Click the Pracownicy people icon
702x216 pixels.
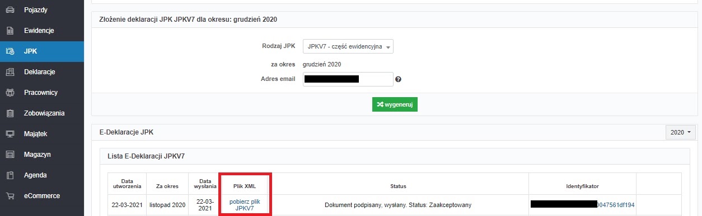click(x=10, y=93)
